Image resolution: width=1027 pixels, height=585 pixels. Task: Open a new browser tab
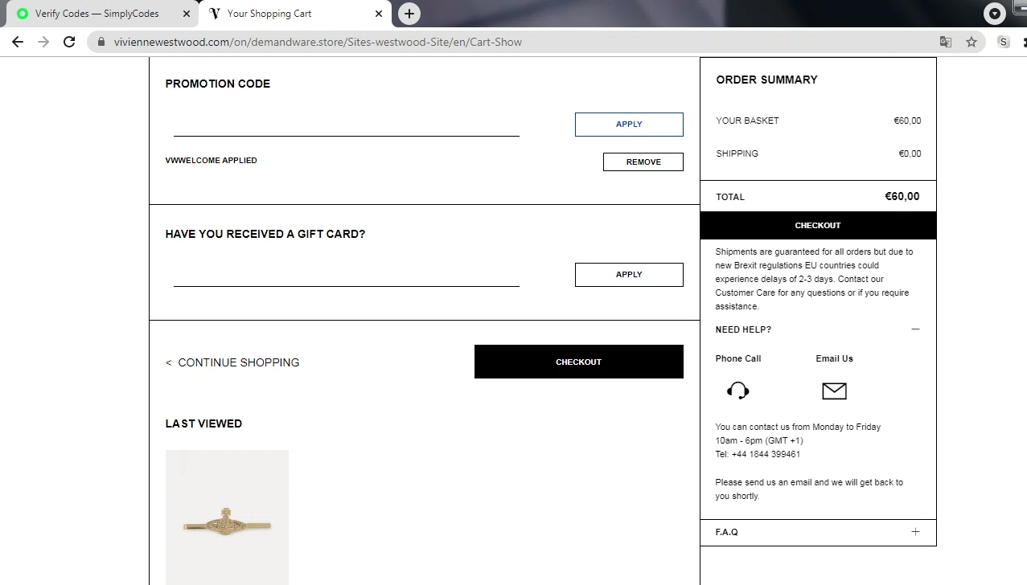coord(409,14)
